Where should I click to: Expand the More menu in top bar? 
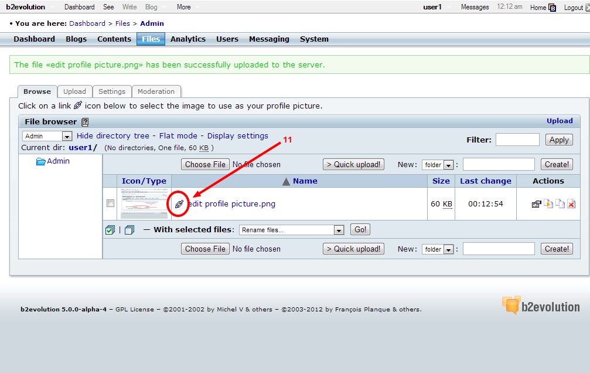(x=183, y=7)
